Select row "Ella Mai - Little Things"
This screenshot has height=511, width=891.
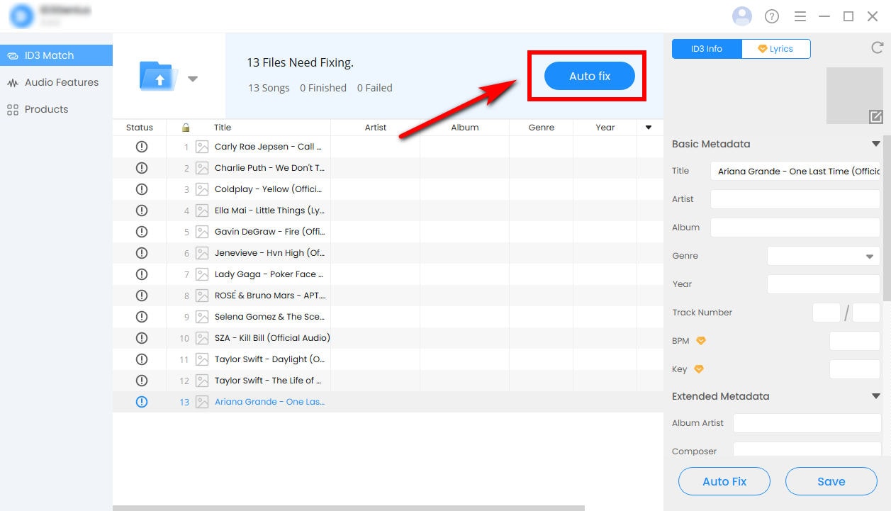point(388,210)
